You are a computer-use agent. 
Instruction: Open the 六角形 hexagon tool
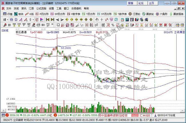162,14
